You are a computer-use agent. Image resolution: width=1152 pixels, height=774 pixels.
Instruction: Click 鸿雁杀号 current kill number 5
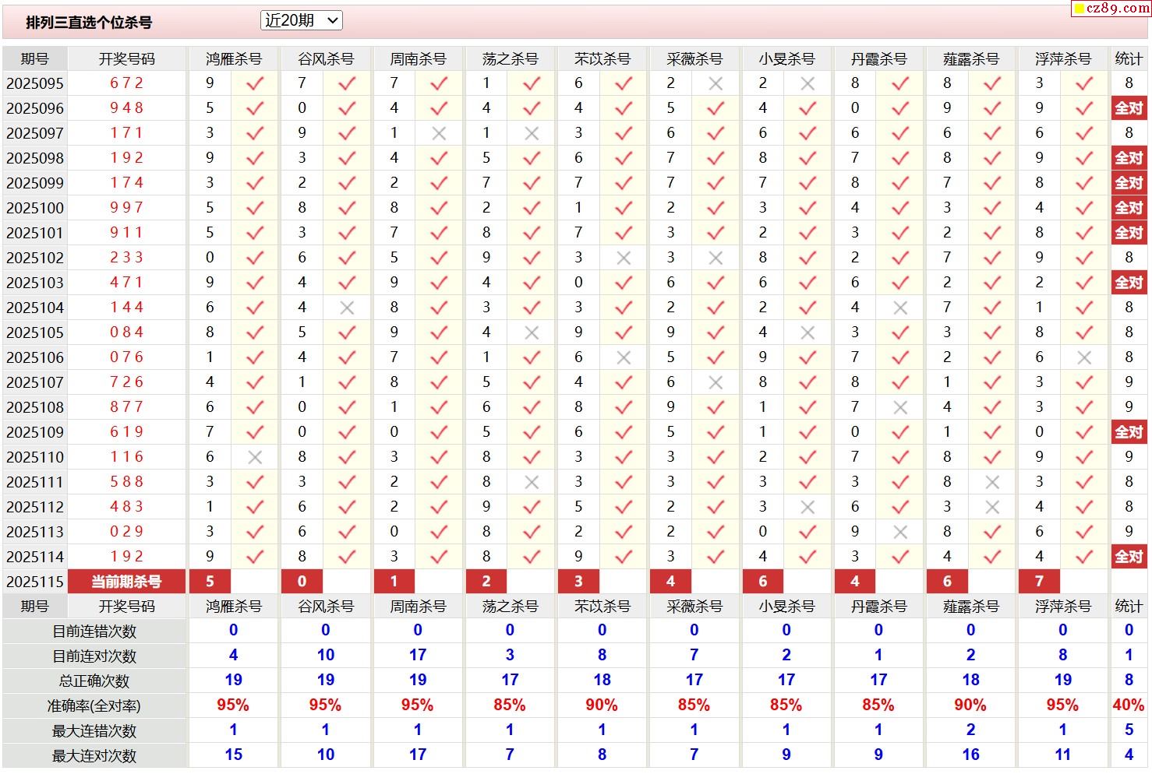[x=210, y=582]
